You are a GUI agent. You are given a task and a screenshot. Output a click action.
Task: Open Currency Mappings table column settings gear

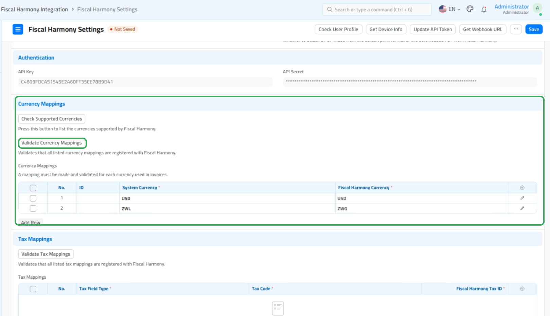[x=522, y=188]
